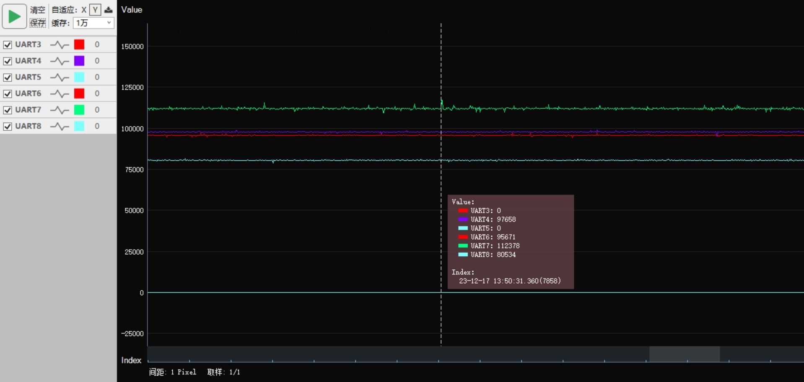Click the -25000 y-axis tick label

tap(132, 334)
